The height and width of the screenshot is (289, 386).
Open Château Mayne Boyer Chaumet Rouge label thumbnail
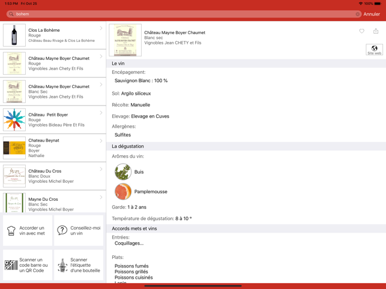(x=14, y=63)
